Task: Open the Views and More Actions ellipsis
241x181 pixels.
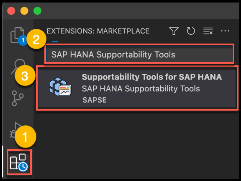Action: click(x=225, y=31)
